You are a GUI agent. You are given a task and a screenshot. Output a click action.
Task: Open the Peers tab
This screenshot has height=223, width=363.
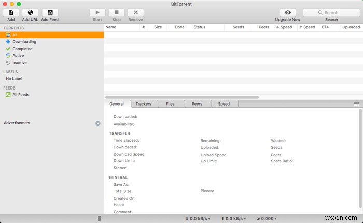pos(197,104)
